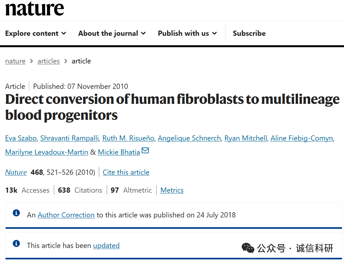344x262 pixels.
Task: Expand the Publish with us dropdown
Action: [x=187, y=33]
